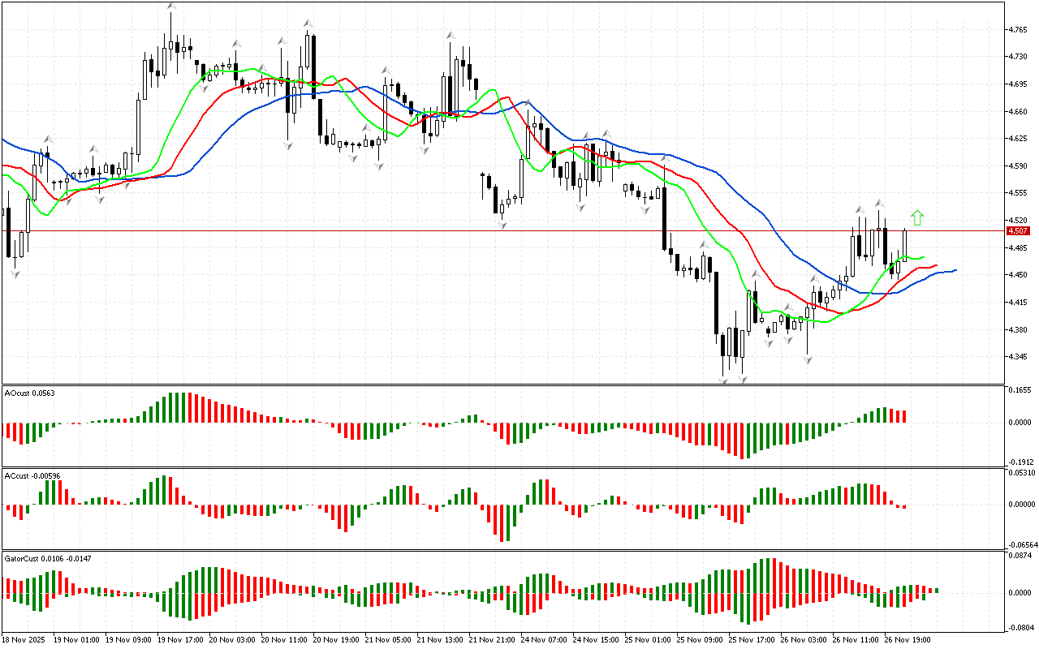Click the 0.1655 value on the AOcust scale

[1020, 390]
